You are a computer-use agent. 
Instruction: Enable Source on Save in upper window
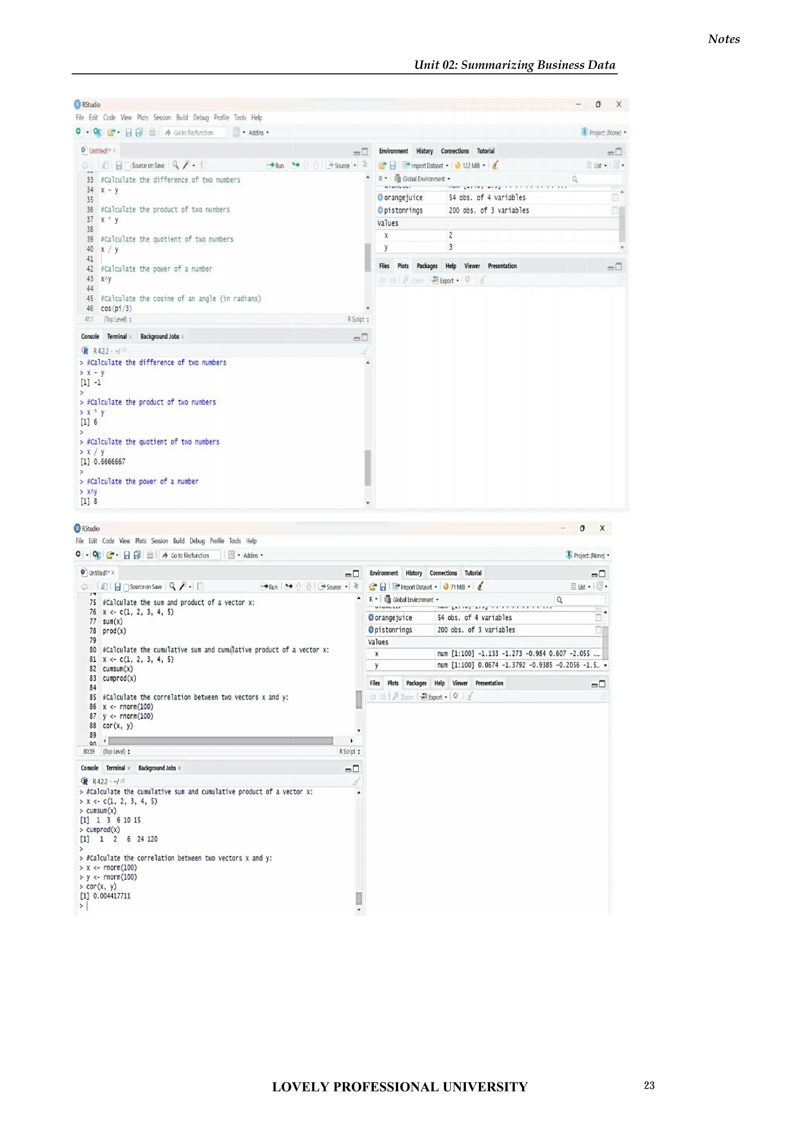pos(128,165)
